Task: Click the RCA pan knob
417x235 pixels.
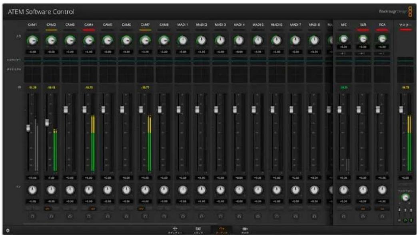Action: (x=382, y=190)
